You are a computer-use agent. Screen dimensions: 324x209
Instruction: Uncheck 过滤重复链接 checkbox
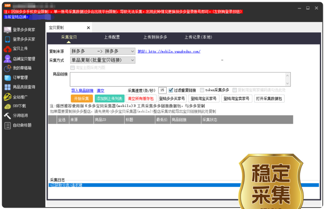point(171,90)
